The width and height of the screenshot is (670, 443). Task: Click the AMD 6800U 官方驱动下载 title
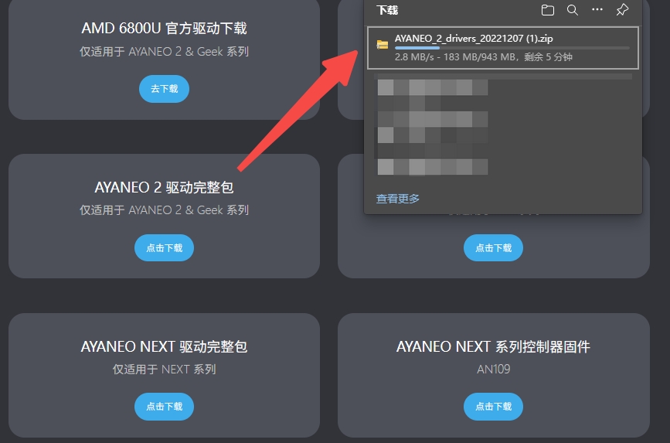(x=164, y=29)
